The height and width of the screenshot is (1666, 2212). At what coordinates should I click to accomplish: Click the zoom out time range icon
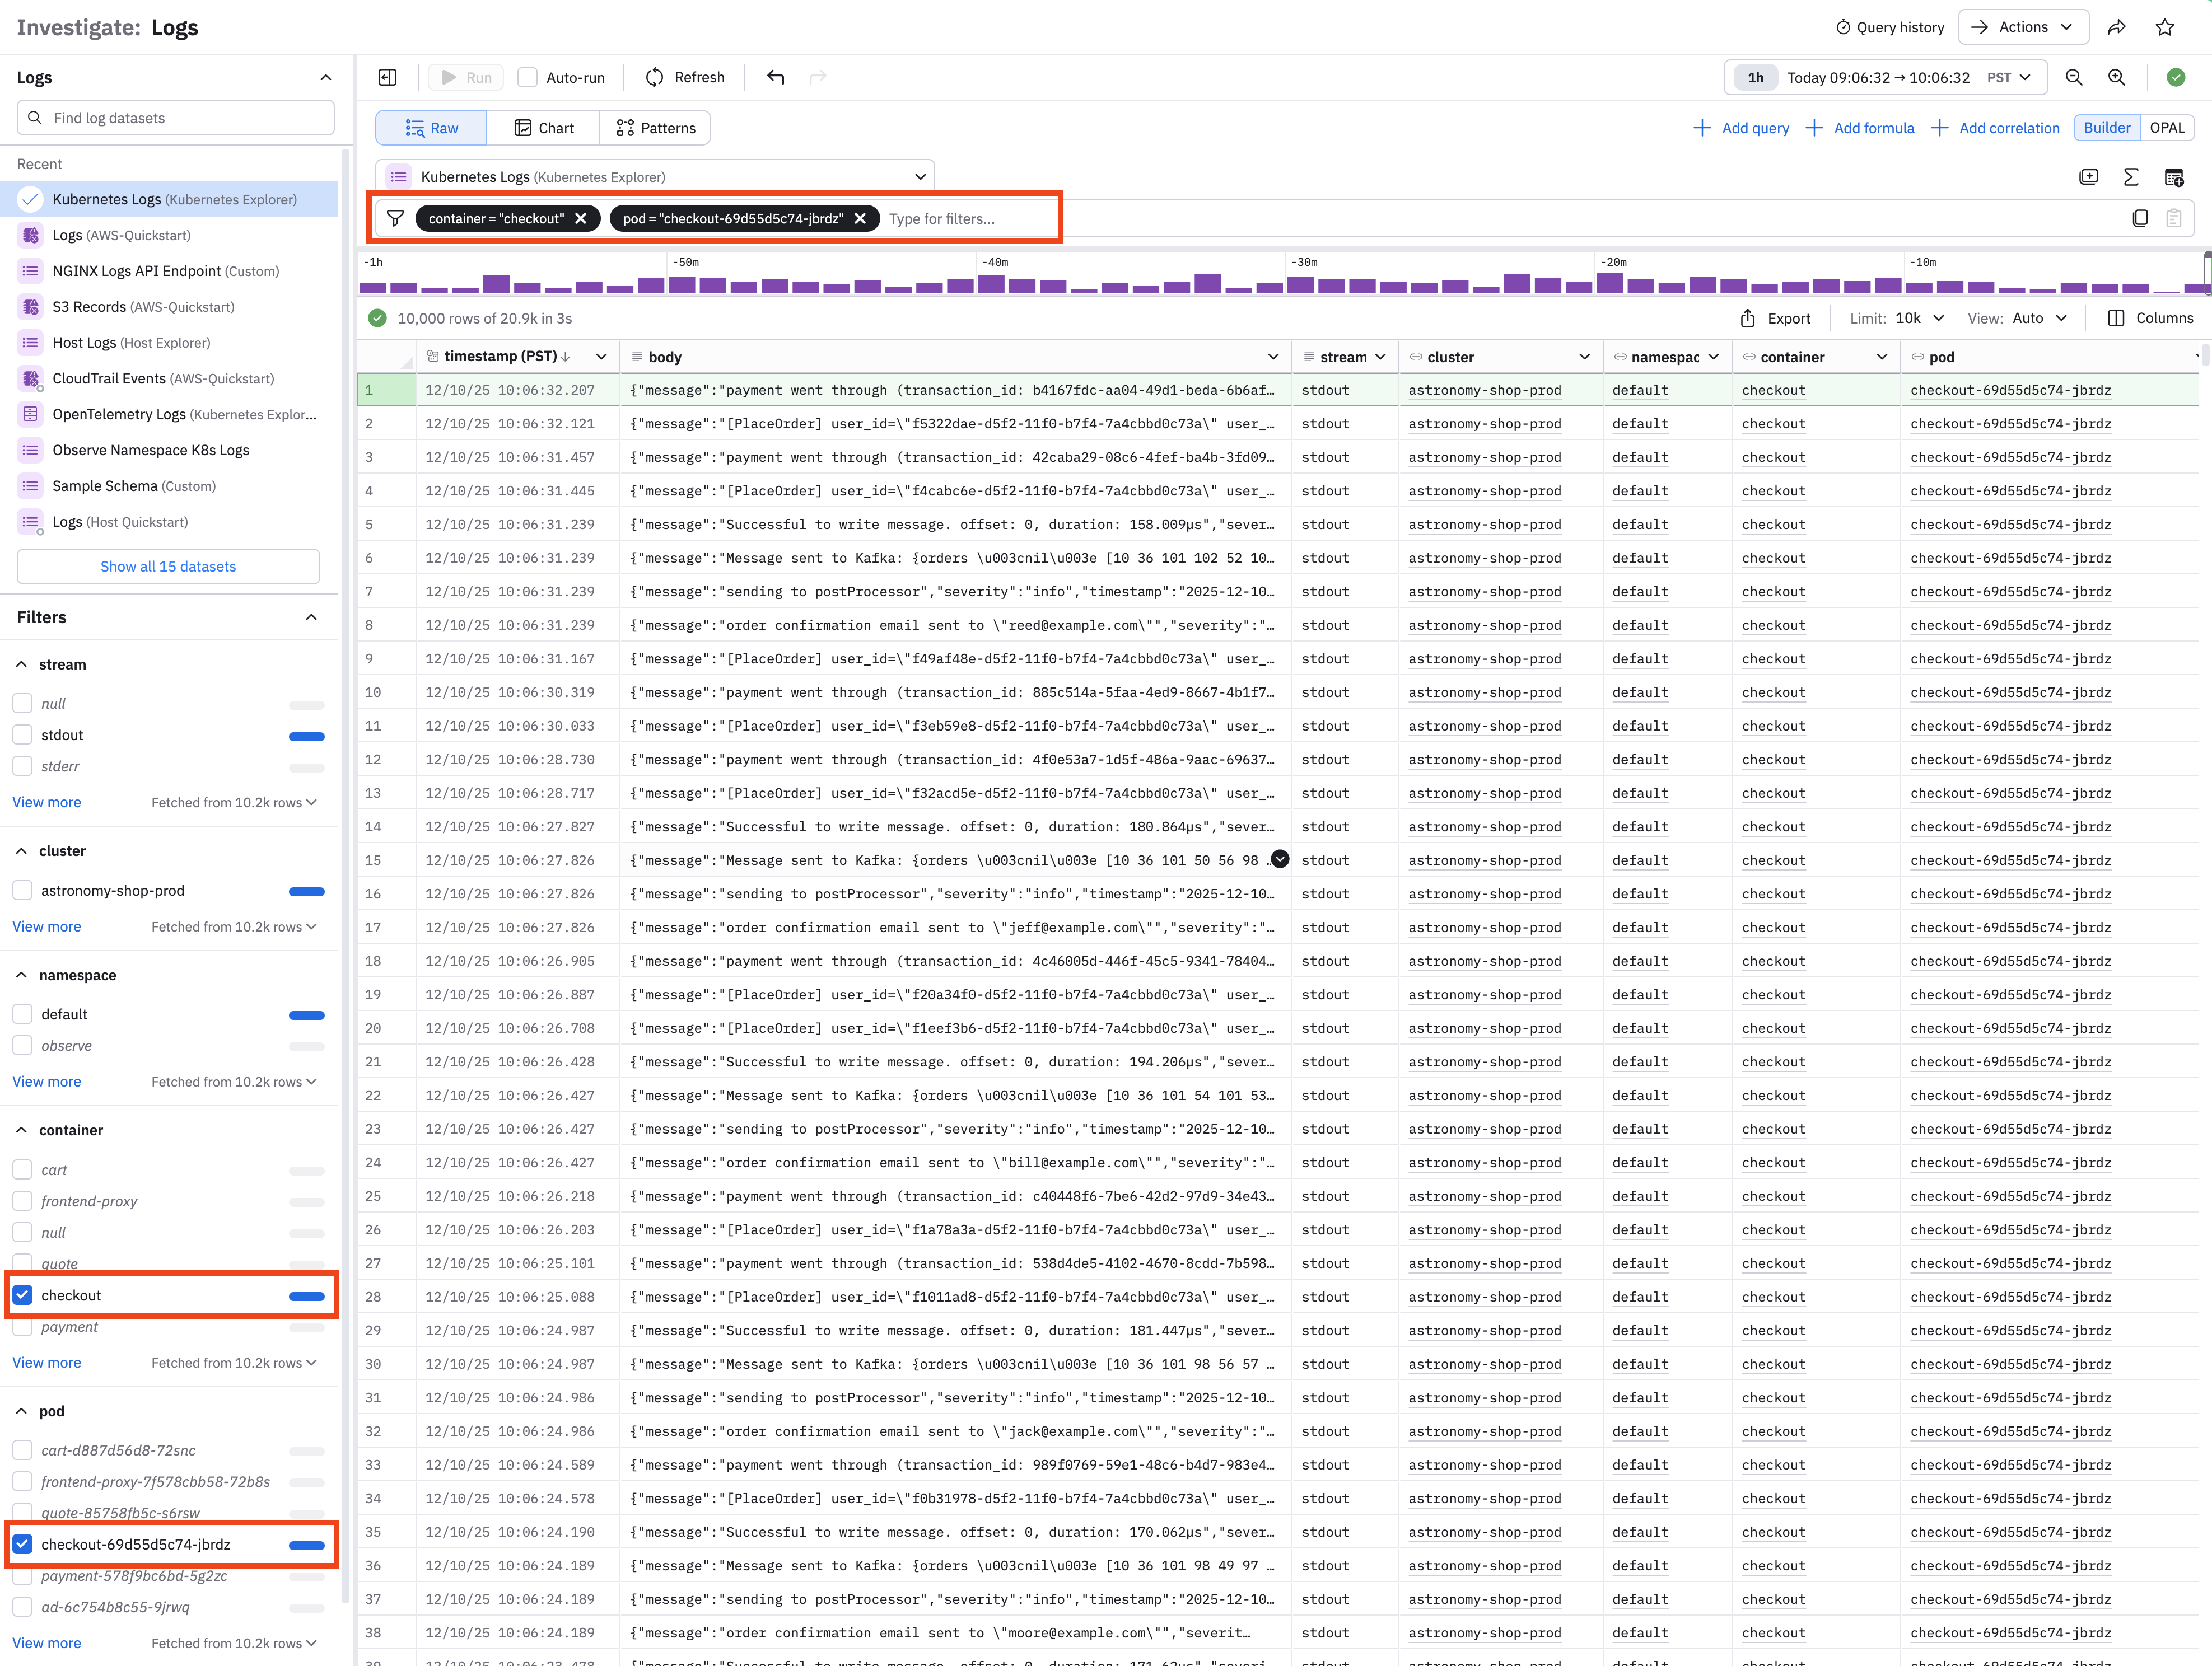coord(2074,77)
